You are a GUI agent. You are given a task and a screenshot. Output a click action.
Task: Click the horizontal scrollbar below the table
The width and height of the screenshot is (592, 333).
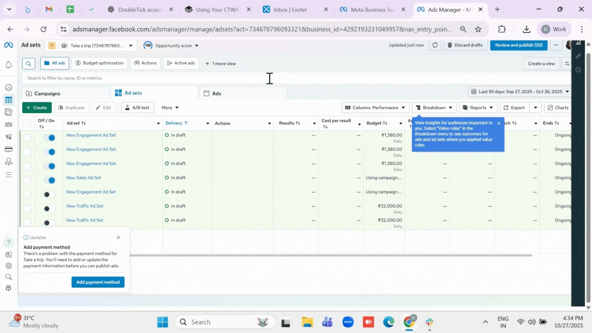(329, 255)
